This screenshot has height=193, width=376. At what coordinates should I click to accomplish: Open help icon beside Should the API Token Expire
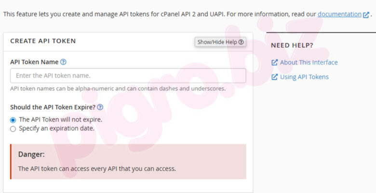coord(100,107)
